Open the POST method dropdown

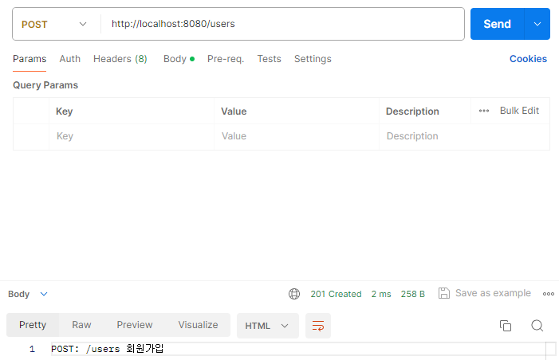(54, 24)
